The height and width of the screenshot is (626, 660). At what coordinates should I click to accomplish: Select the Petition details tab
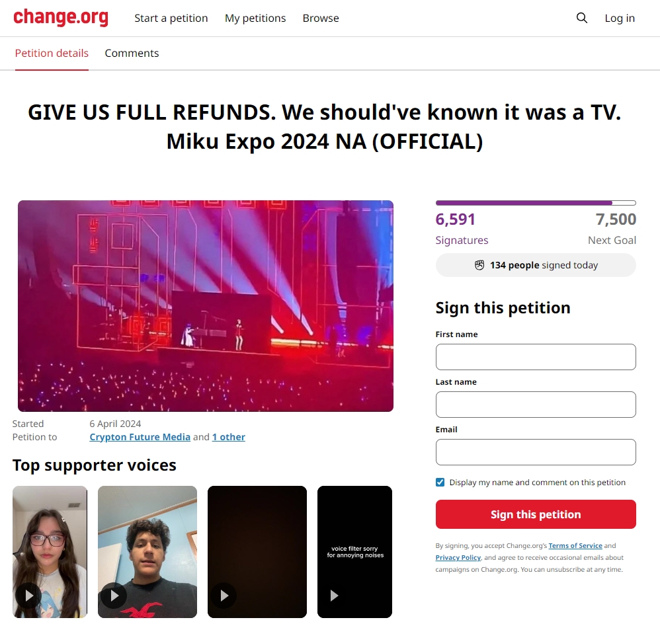pyautogui.click(x=52, y=54)
